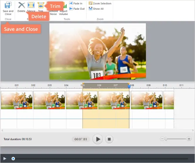Apply Fade In effect

click(76, 3)
